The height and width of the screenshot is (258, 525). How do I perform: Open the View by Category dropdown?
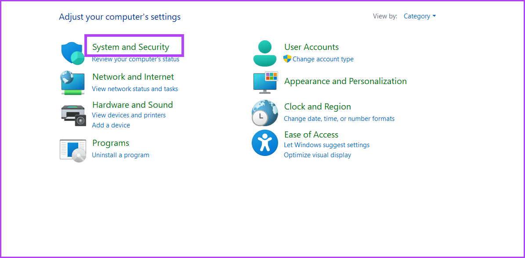coord(420,16)
